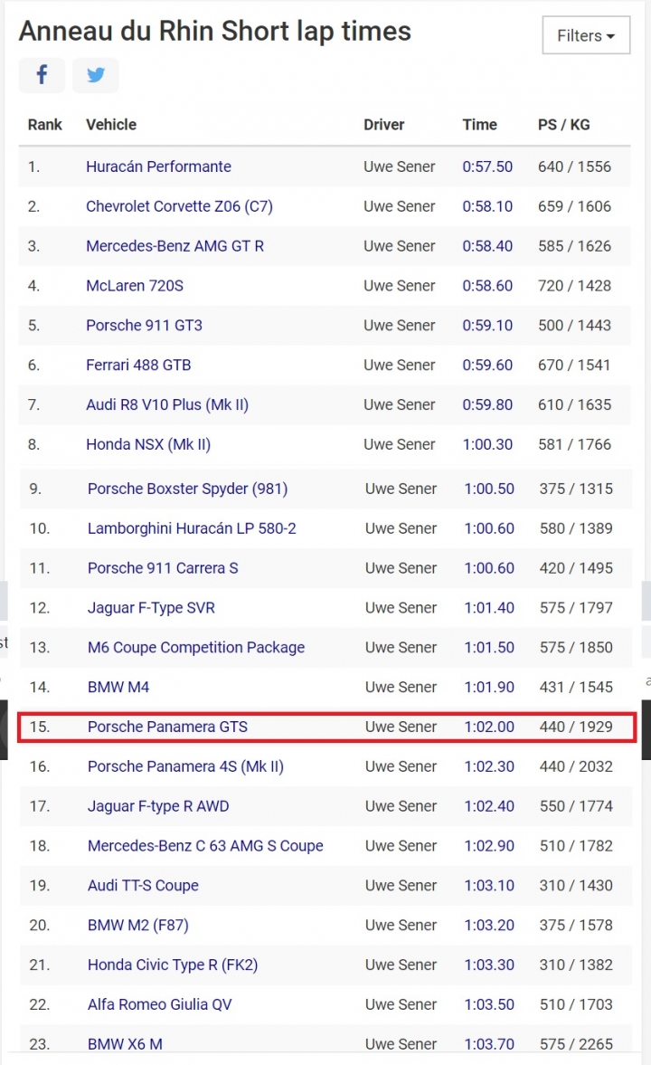Open the Huracán Performante vehicle link
This screenshot has height=1065, width=651.
pyautogui.click(x=158, y=166)
